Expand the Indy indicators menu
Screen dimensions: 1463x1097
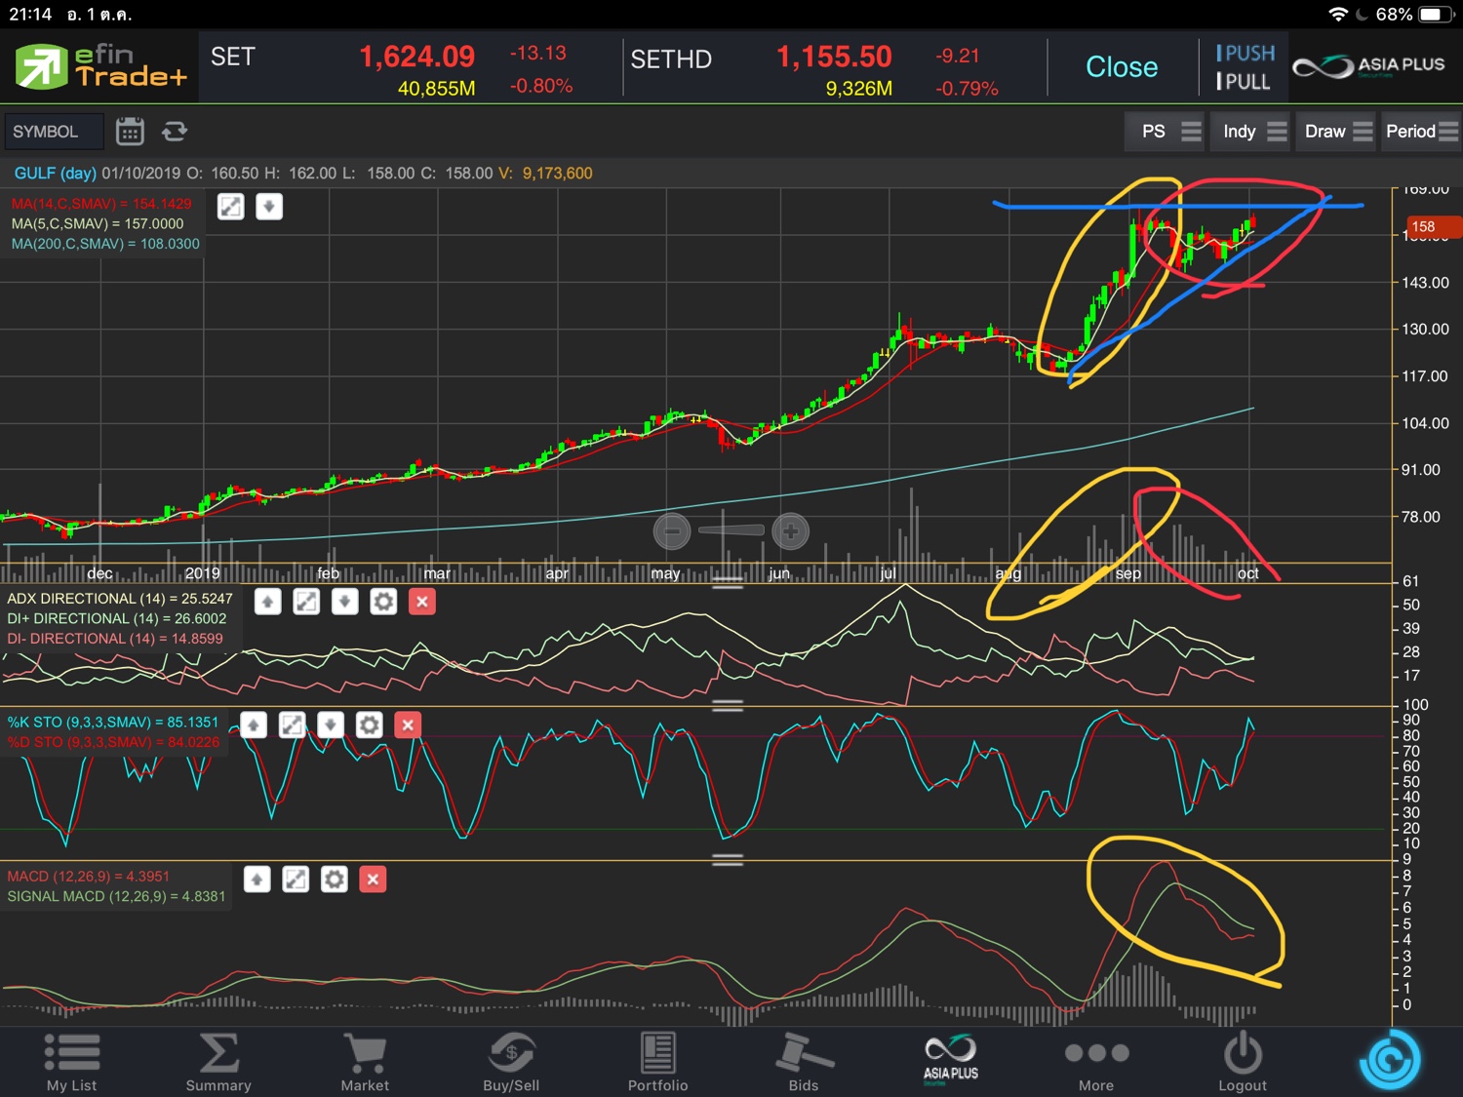coord(1251,132)
